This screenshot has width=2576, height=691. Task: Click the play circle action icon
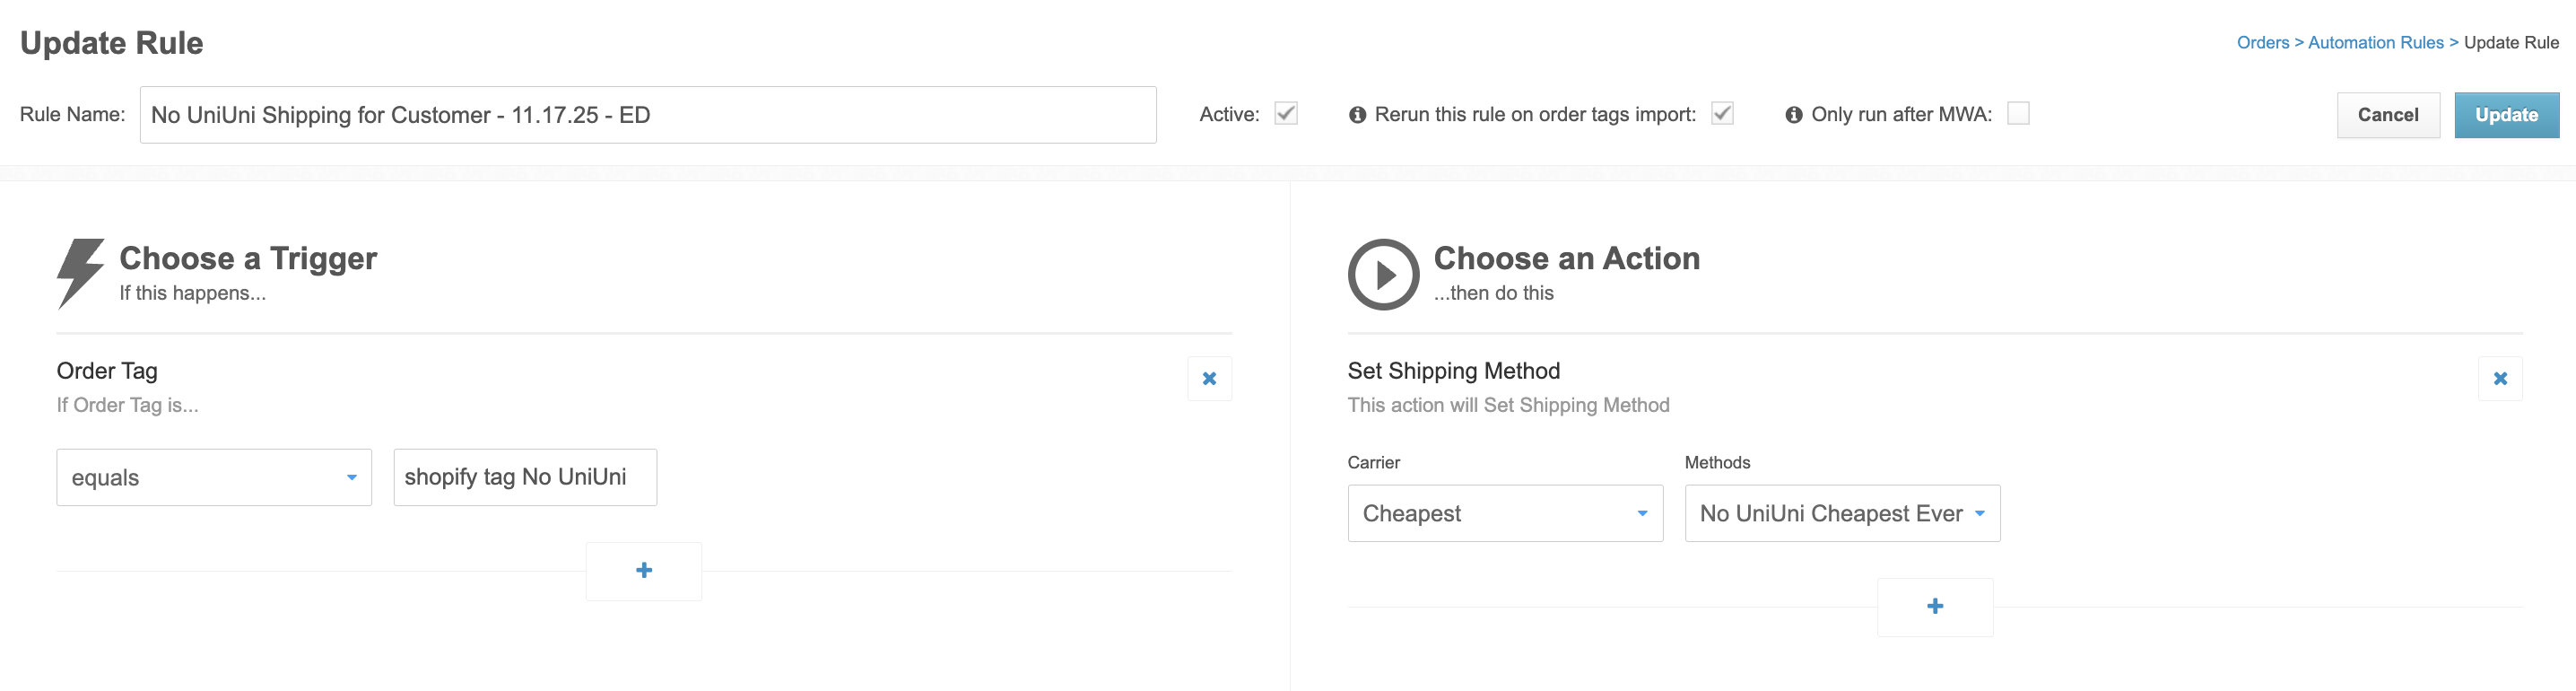pos(1383,274)
